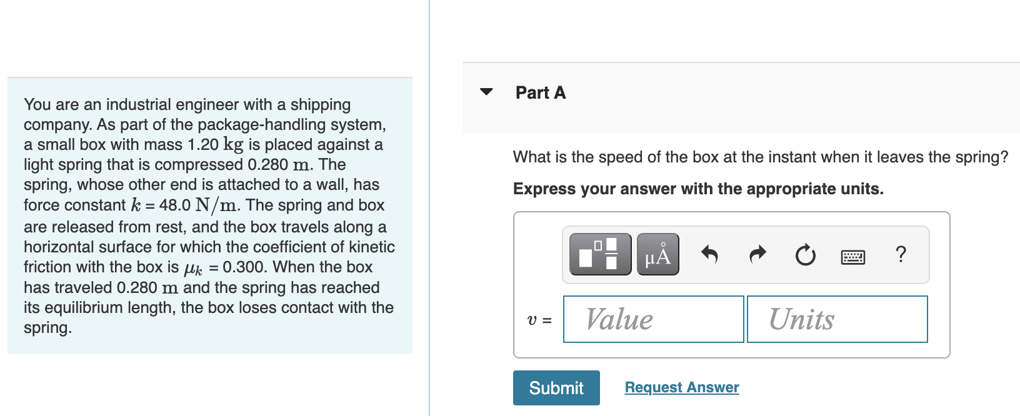1020x416 pixels.
Task: Open the on-screen keyboard icon
Action: coord(852,255)
